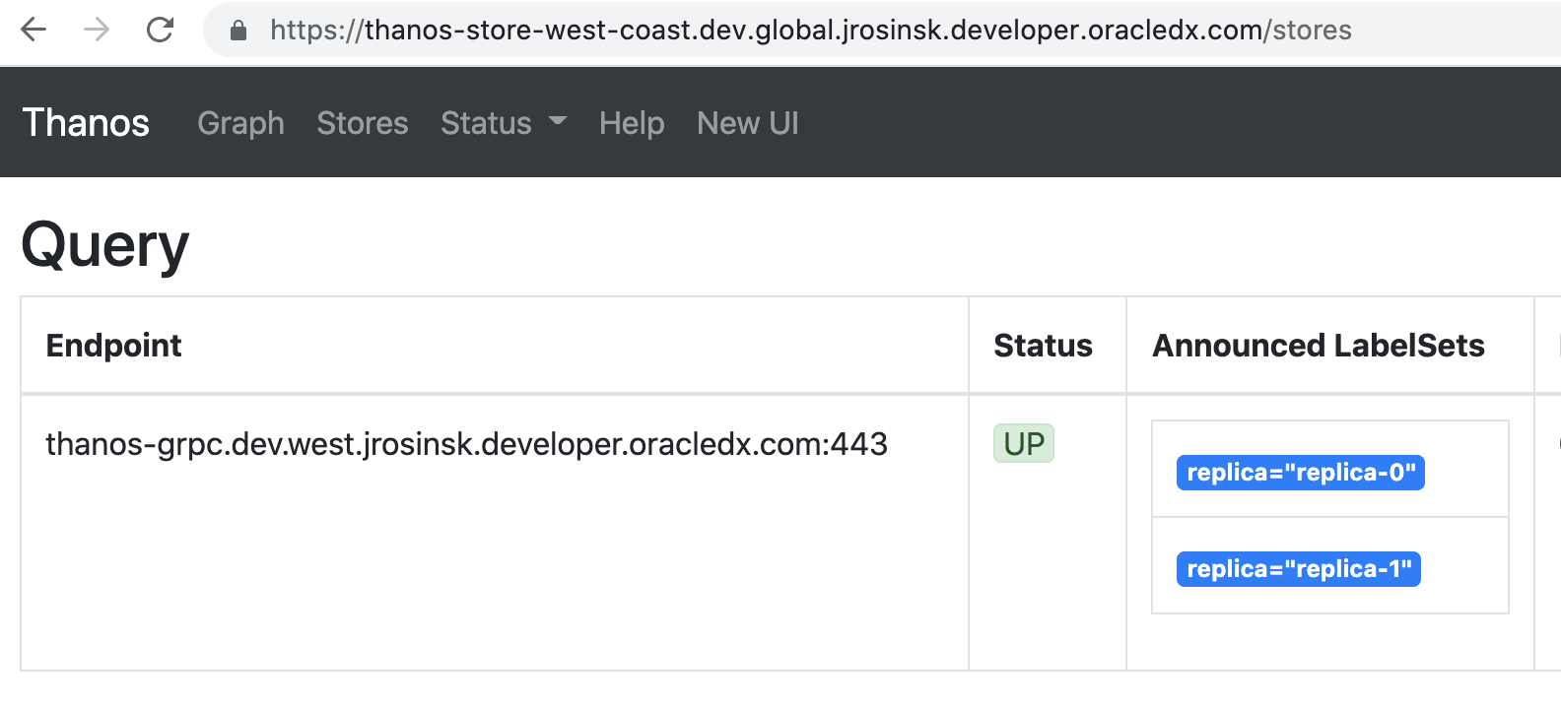Click the Status table column header
Screen dimensions: 1561x707
[1043, 346]
